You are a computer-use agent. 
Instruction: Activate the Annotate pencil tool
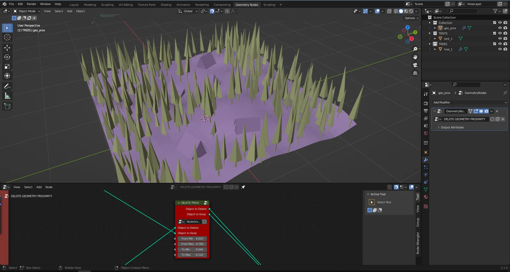(7, 86)
